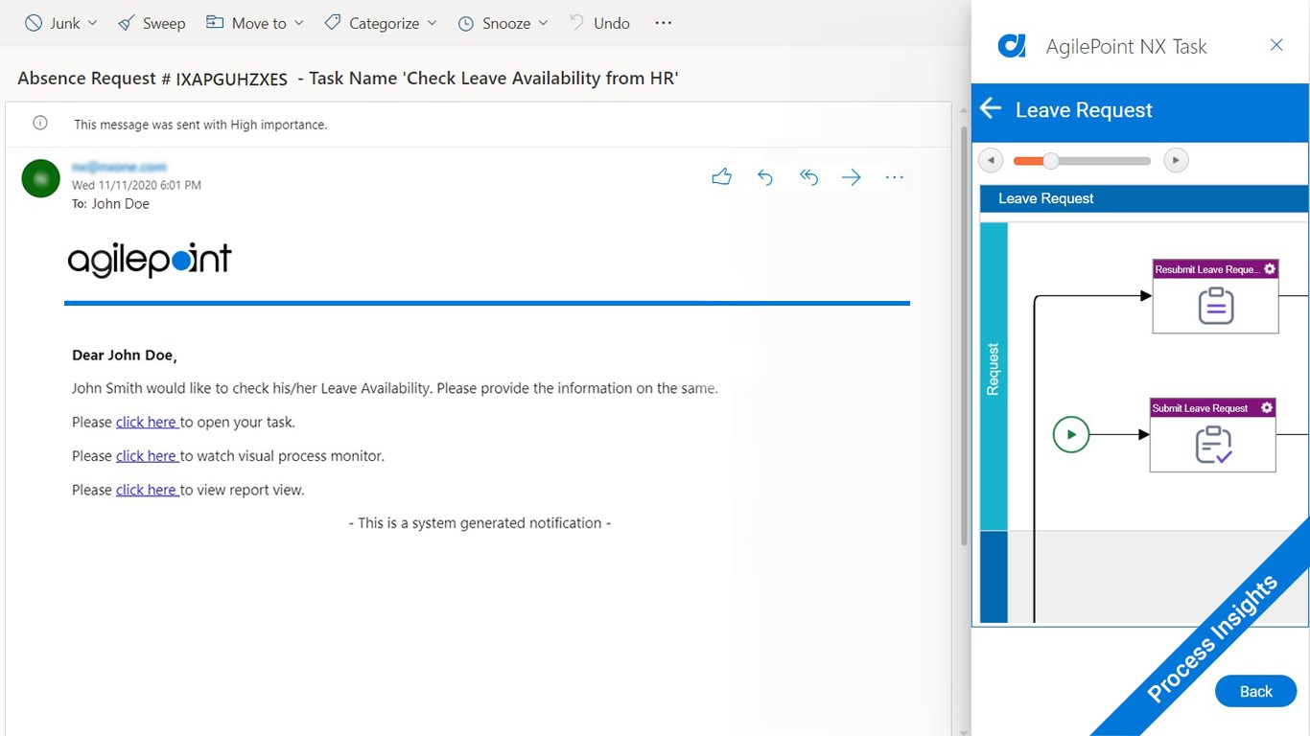
Task: Go back using Leave Request arrow
Action: 991,109
